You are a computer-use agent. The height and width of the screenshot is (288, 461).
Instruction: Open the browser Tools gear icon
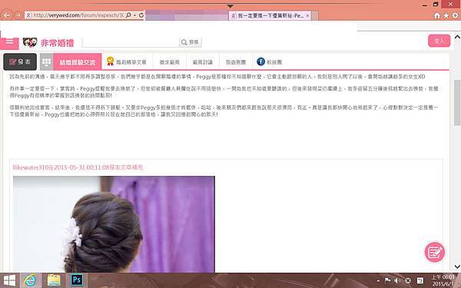pyautogui.click(x=456, y=15)
